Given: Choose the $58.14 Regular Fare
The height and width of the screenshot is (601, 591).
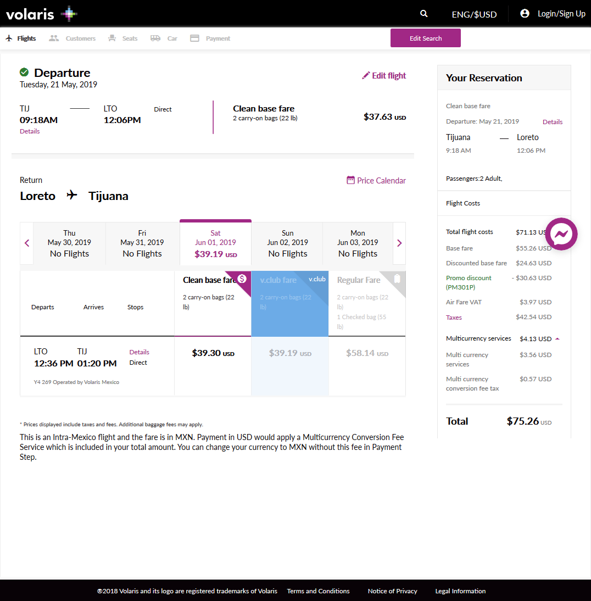Looking at the screenshot, I should 367,353.
